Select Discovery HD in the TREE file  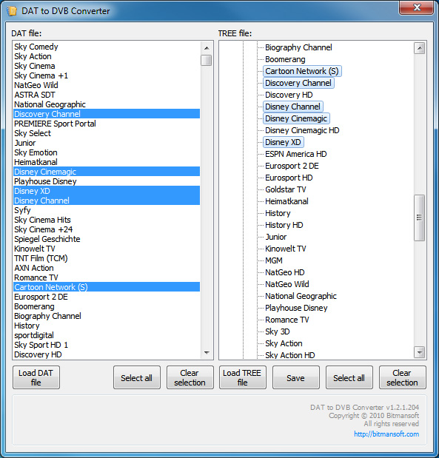pyautogui.click(x=289, y=95)
